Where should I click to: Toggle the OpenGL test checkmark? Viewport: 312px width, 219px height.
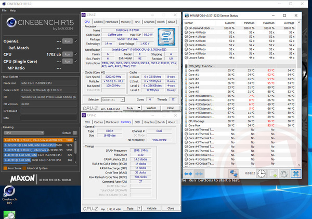[x=75, y=41]
